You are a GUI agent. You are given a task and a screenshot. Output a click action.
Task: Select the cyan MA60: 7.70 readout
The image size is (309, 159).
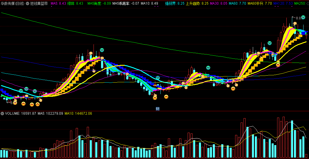tap(238, 3)
